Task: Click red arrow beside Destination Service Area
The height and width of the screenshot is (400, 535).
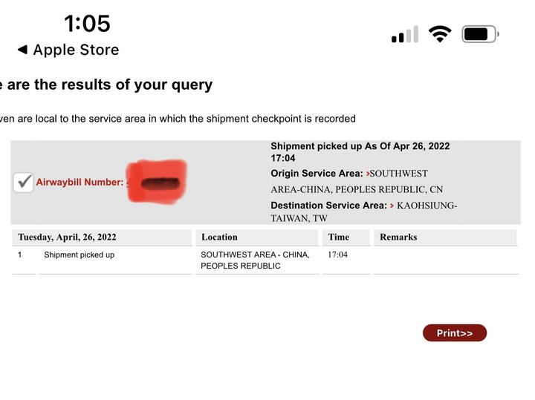Action: pos(392,206)
